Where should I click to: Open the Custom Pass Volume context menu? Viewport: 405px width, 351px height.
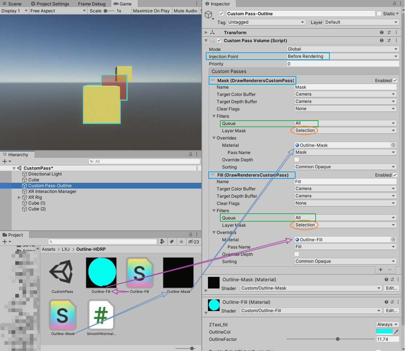(396, 40)
